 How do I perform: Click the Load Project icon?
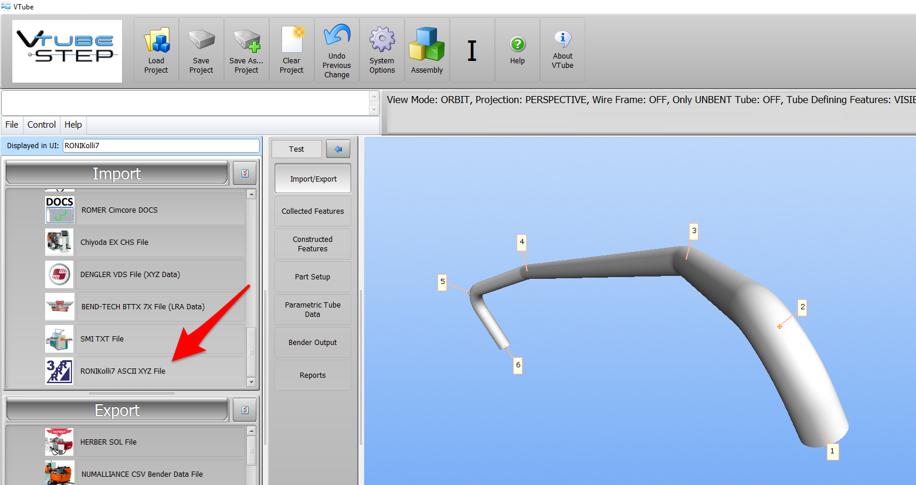pyautogui.click(x=156, y=50)
